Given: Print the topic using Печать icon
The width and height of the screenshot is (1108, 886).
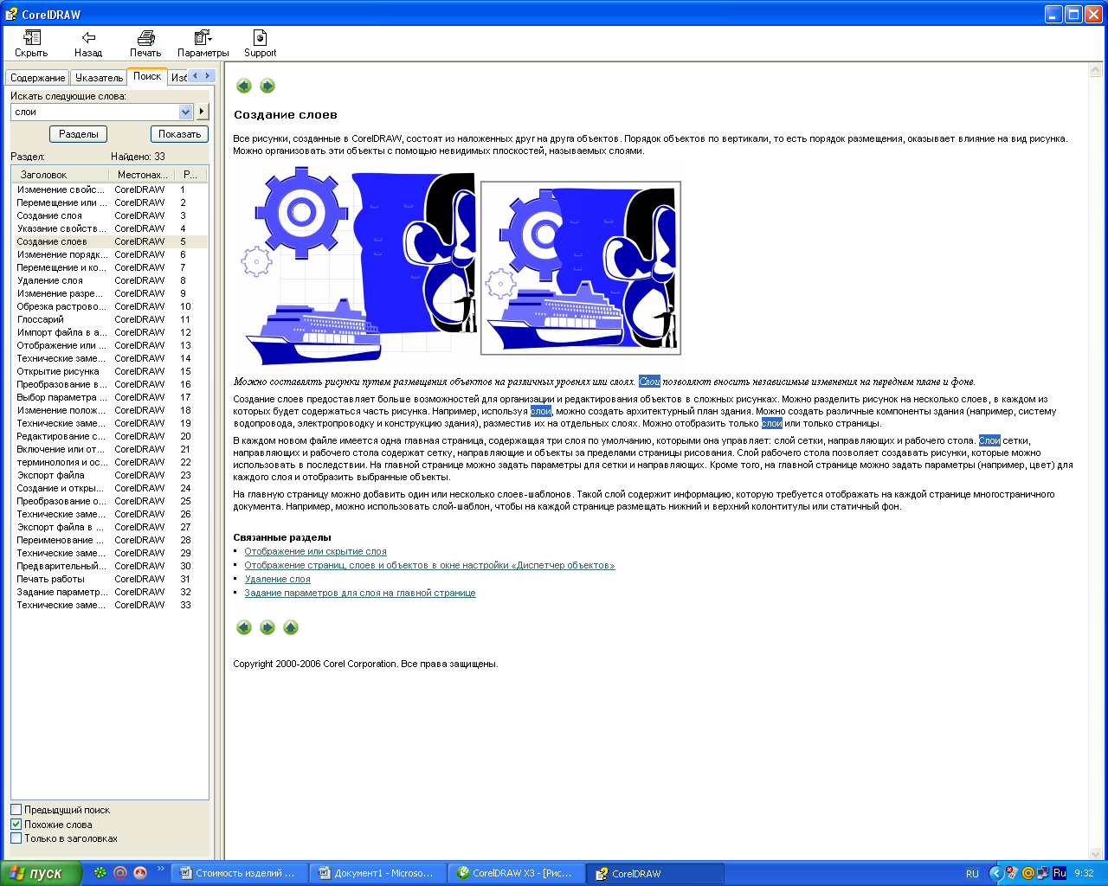Looking at the screenshot, I should [x=145, y=43].
